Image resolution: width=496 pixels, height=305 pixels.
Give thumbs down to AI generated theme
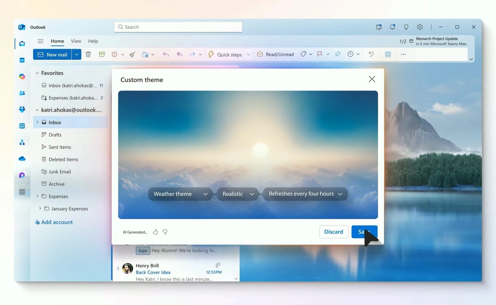click(x=165, y=232)
